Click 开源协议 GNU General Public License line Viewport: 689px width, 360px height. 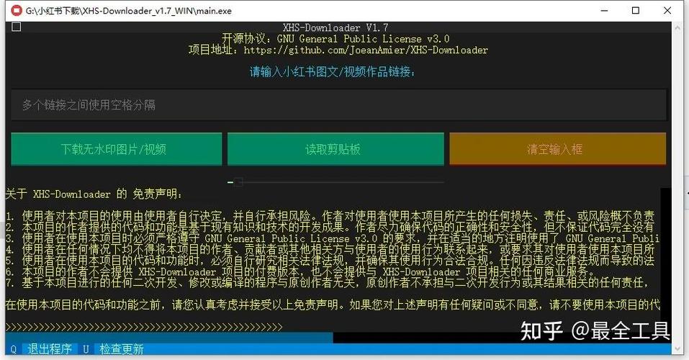336,39
